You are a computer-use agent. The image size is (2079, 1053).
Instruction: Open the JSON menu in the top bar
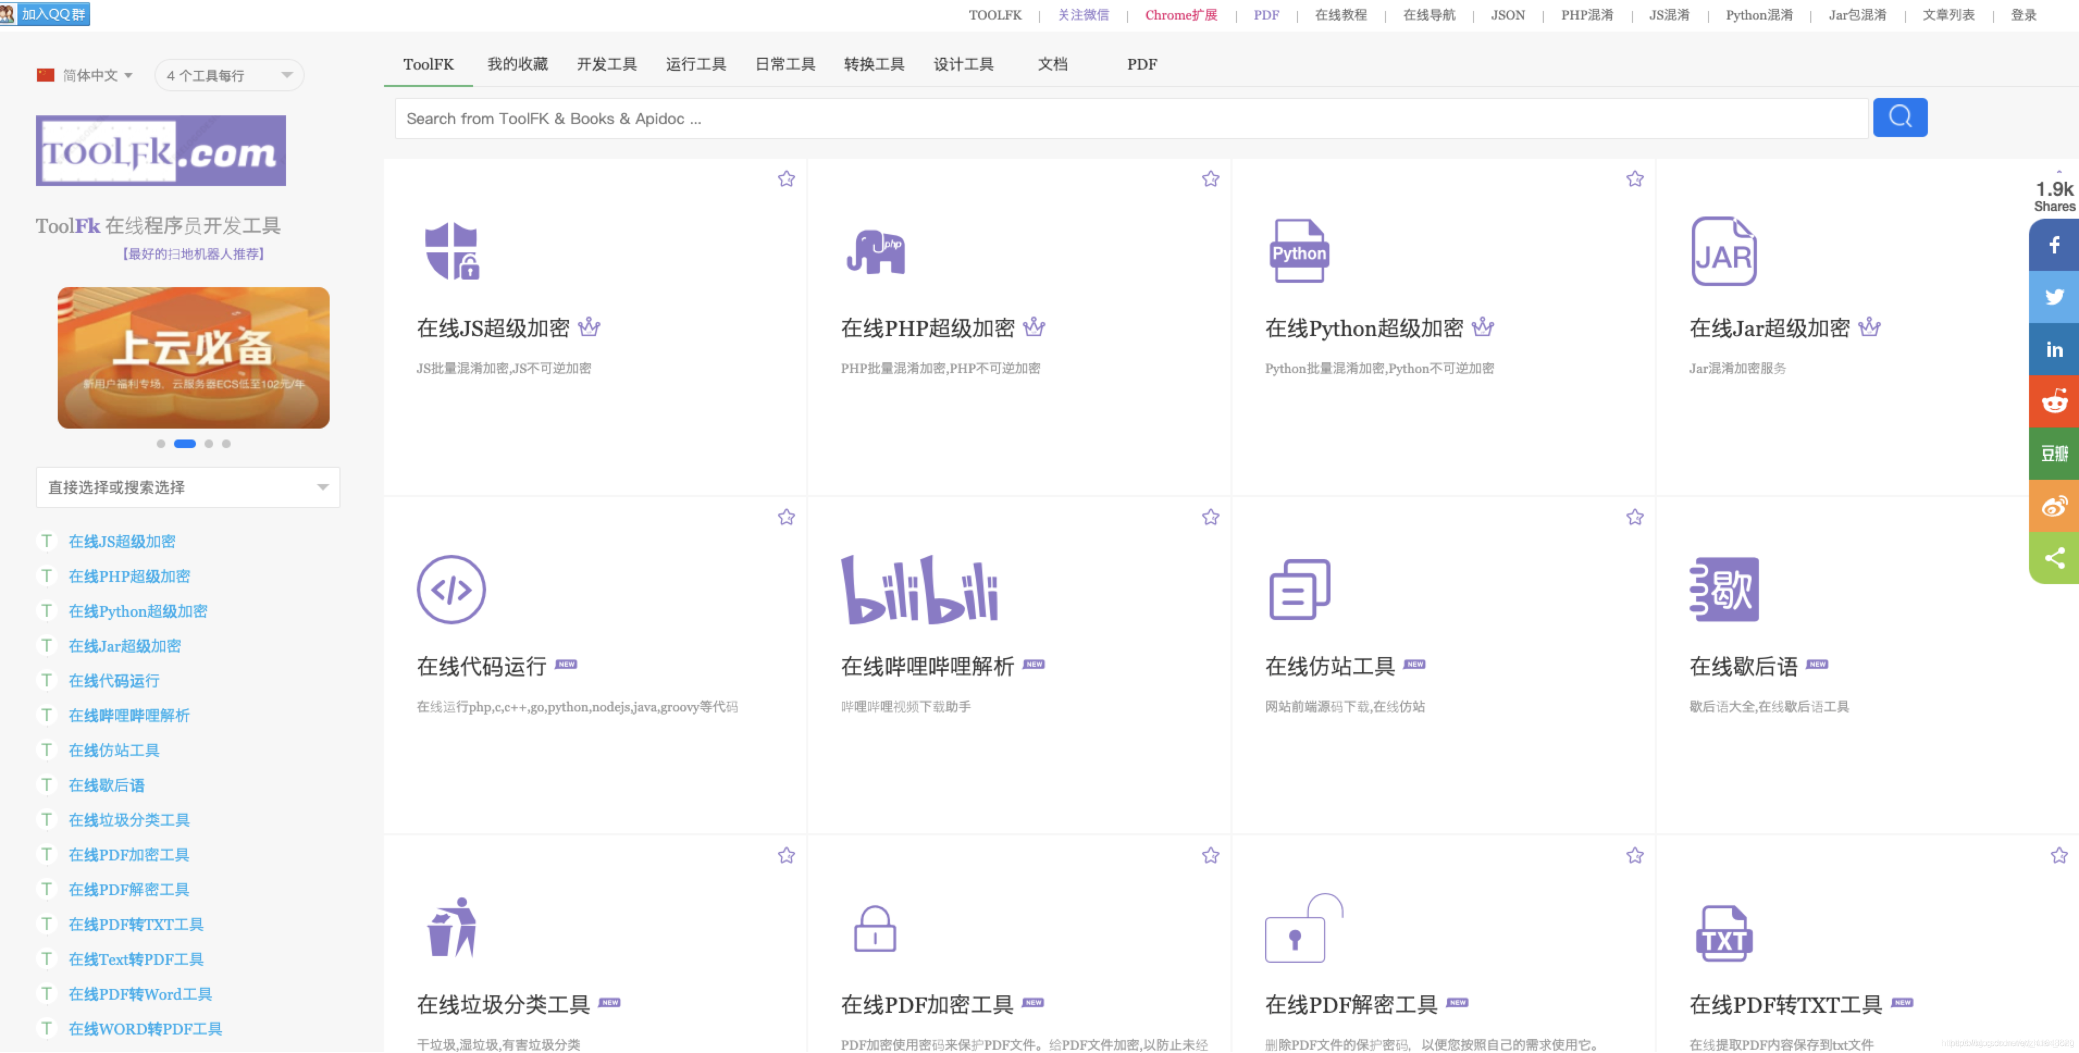pyautogui.click(x=1507, y=15)
